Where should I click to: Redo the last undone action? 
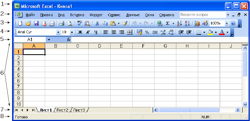(146, 23)
